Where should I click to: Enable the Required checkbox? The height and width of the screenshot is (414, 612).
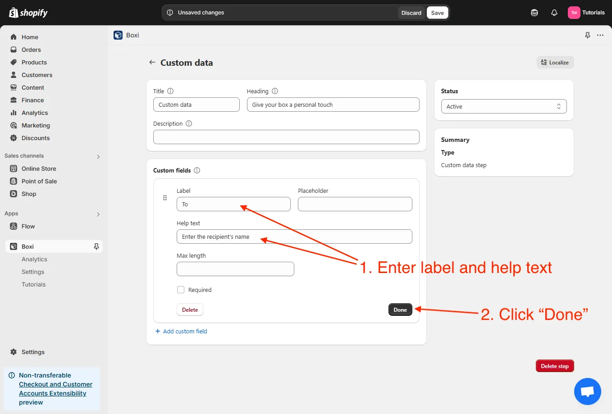coord(181,290)
